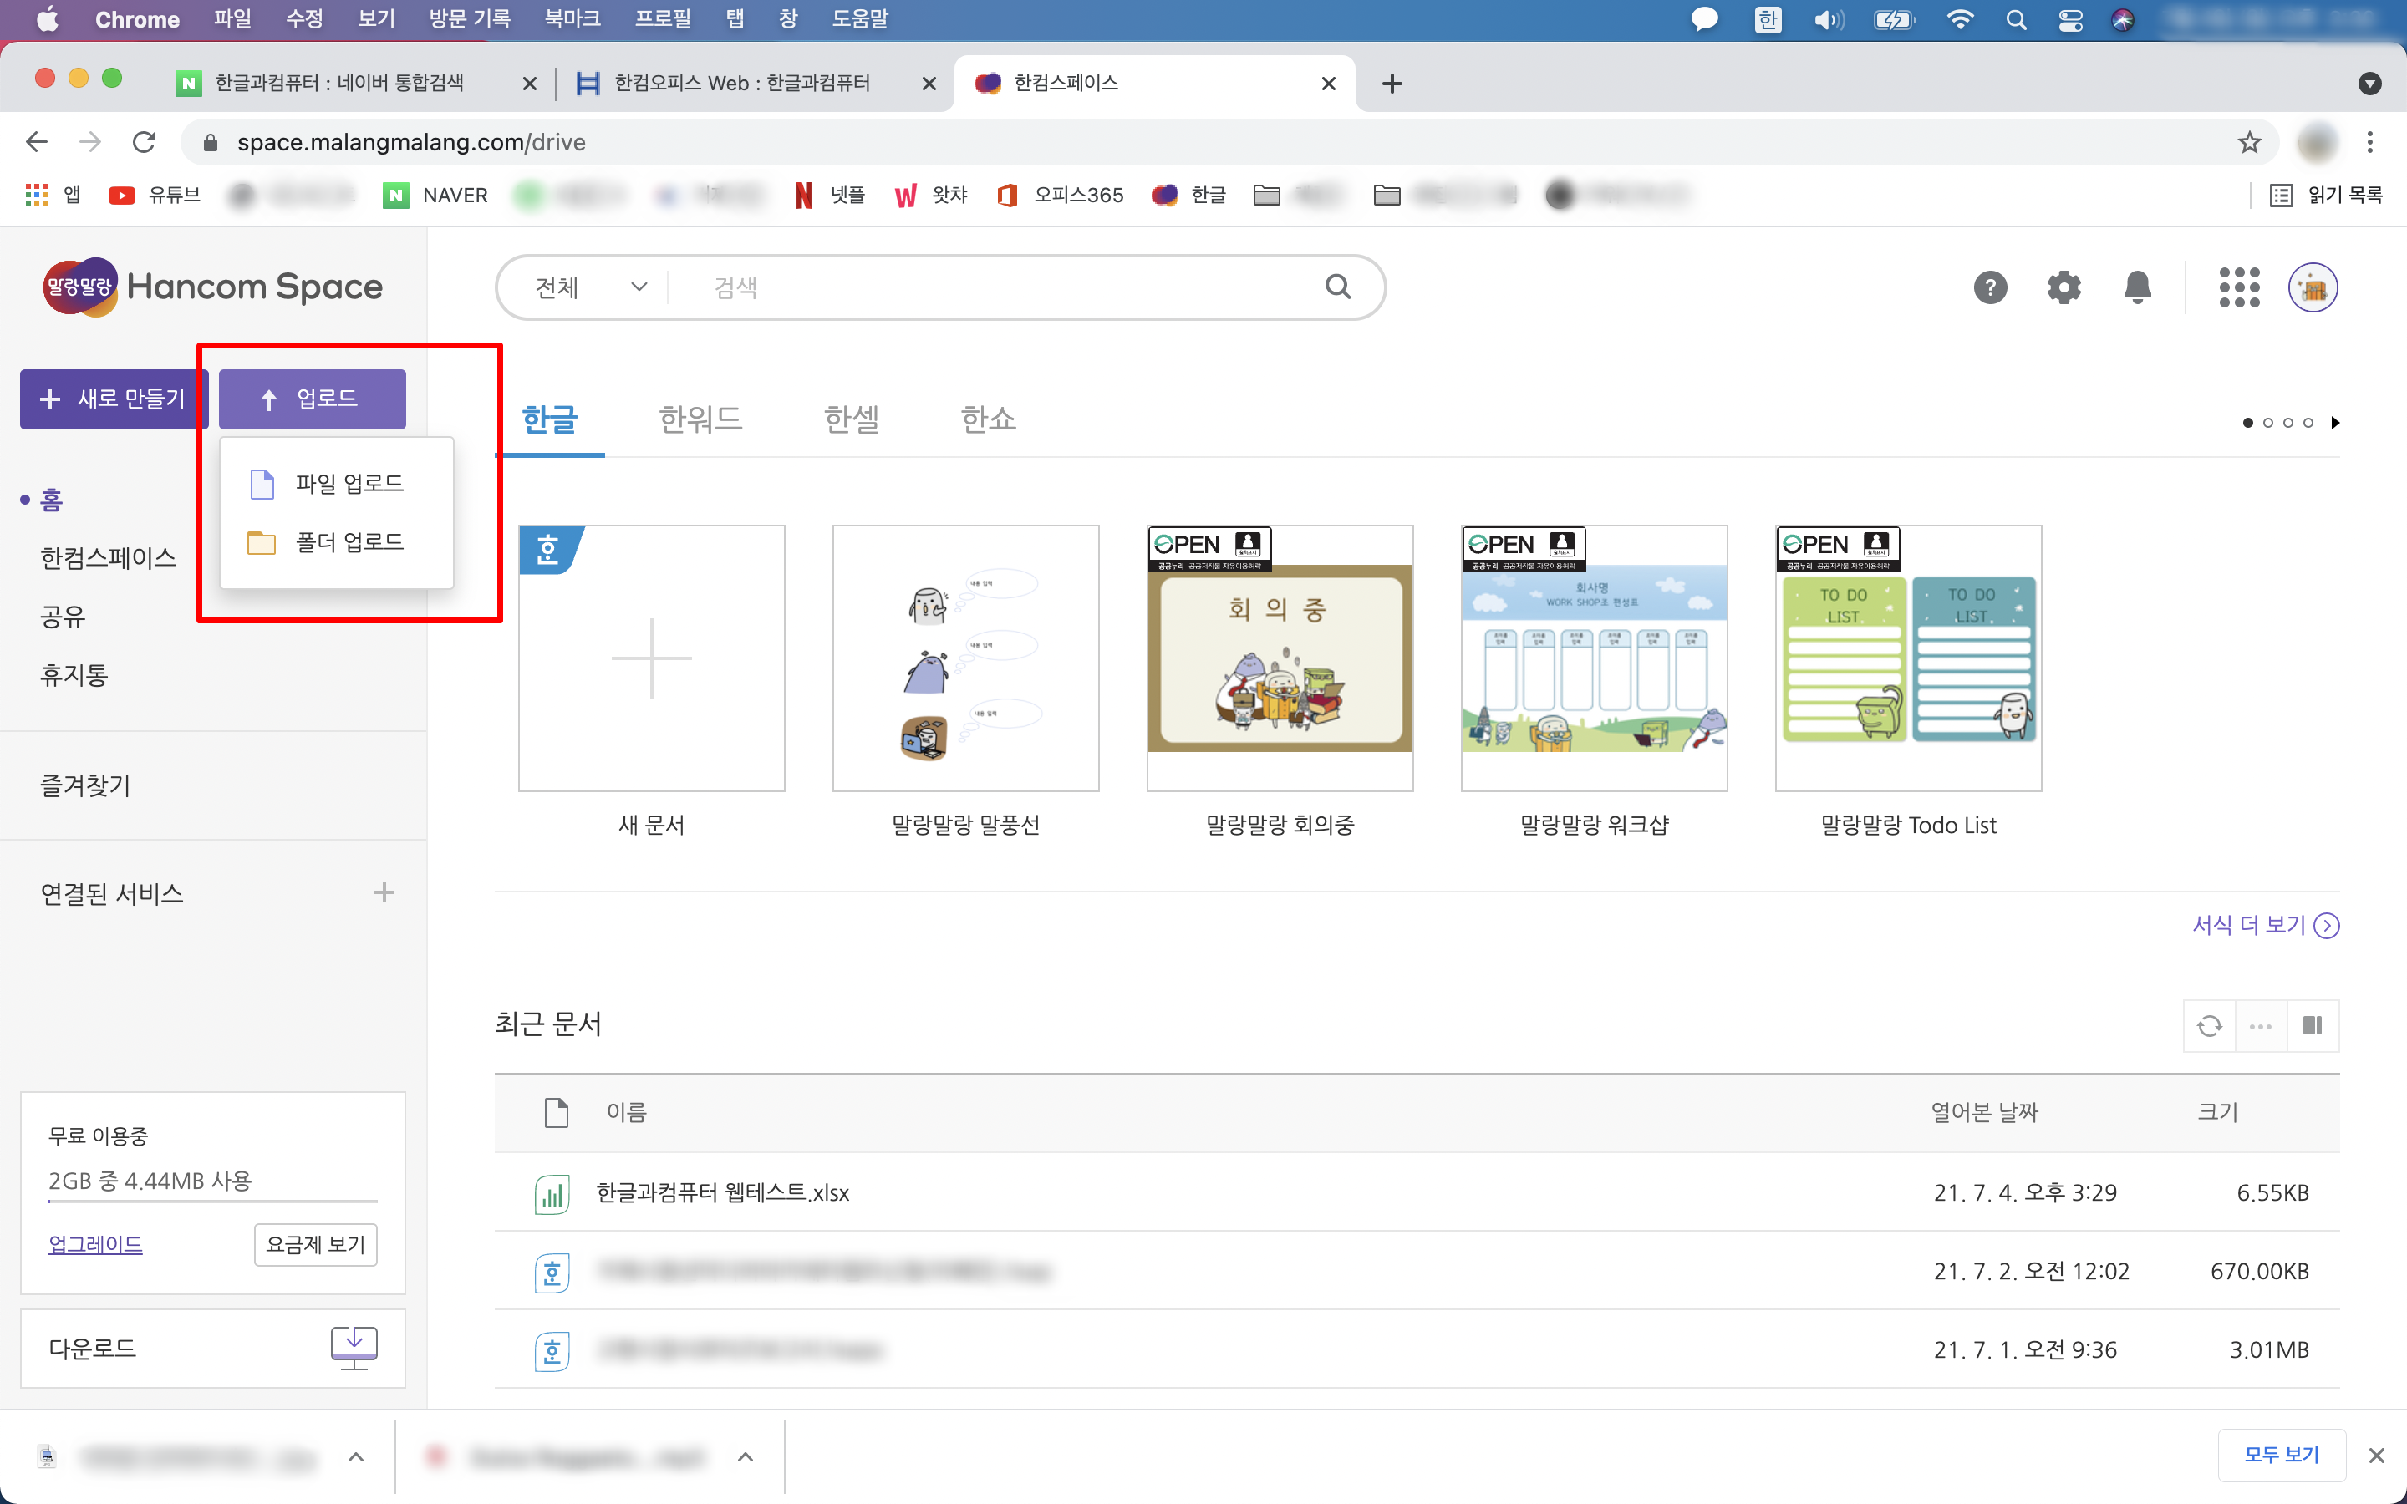Open the NAVER bookmark
This screenshot has width=2407, height=1504.
[x=435, y=195]
